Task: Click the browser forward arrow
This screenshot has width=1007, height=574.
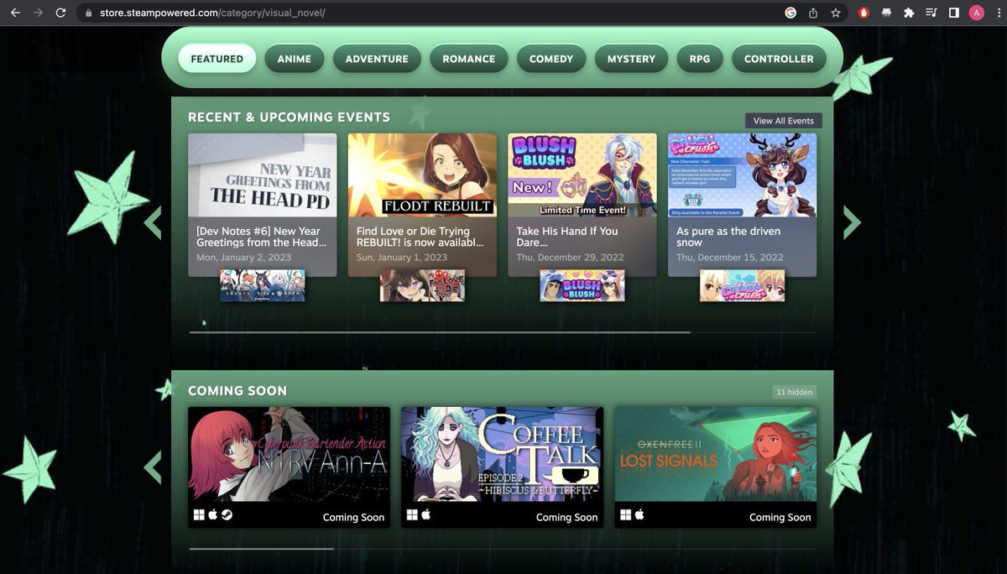Action: pos(38,13)
